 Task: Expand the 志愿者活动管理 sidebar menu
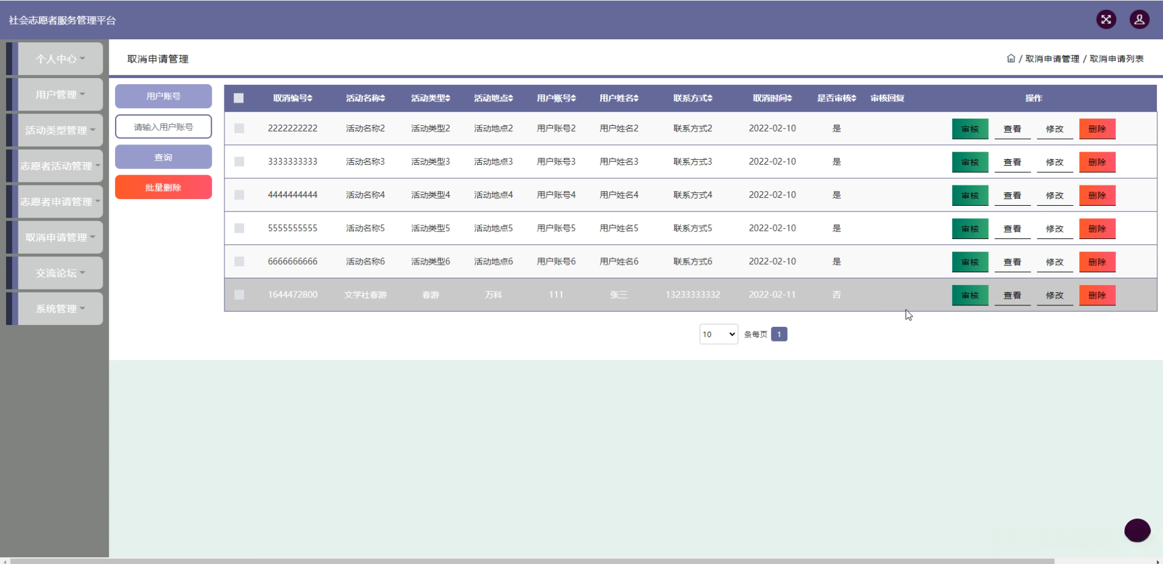(60, 166)
